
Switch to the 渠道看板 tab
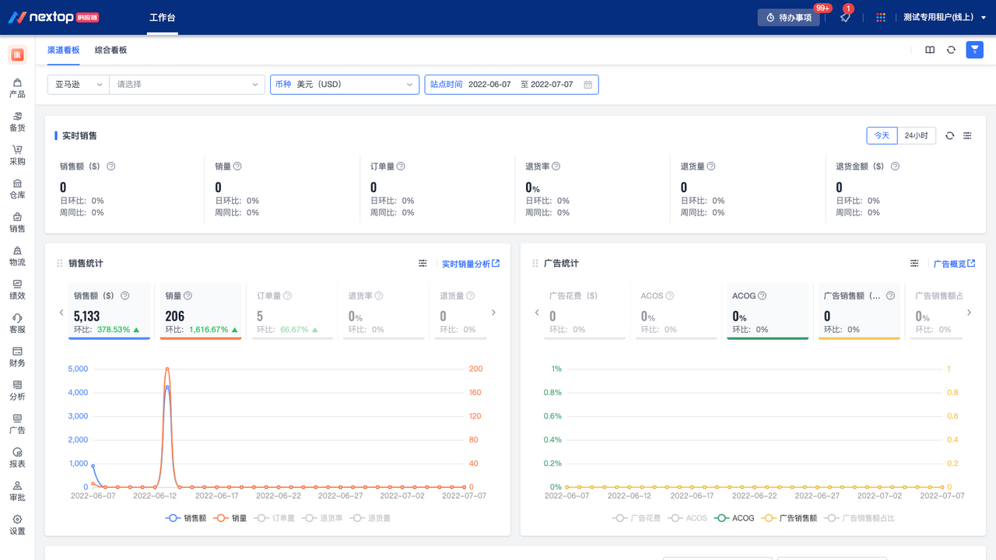click(63, 50)
